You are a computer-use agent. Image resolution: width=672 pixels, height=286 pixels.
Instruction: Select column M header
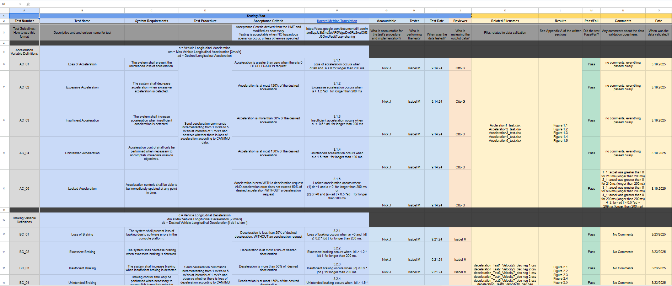591,11
